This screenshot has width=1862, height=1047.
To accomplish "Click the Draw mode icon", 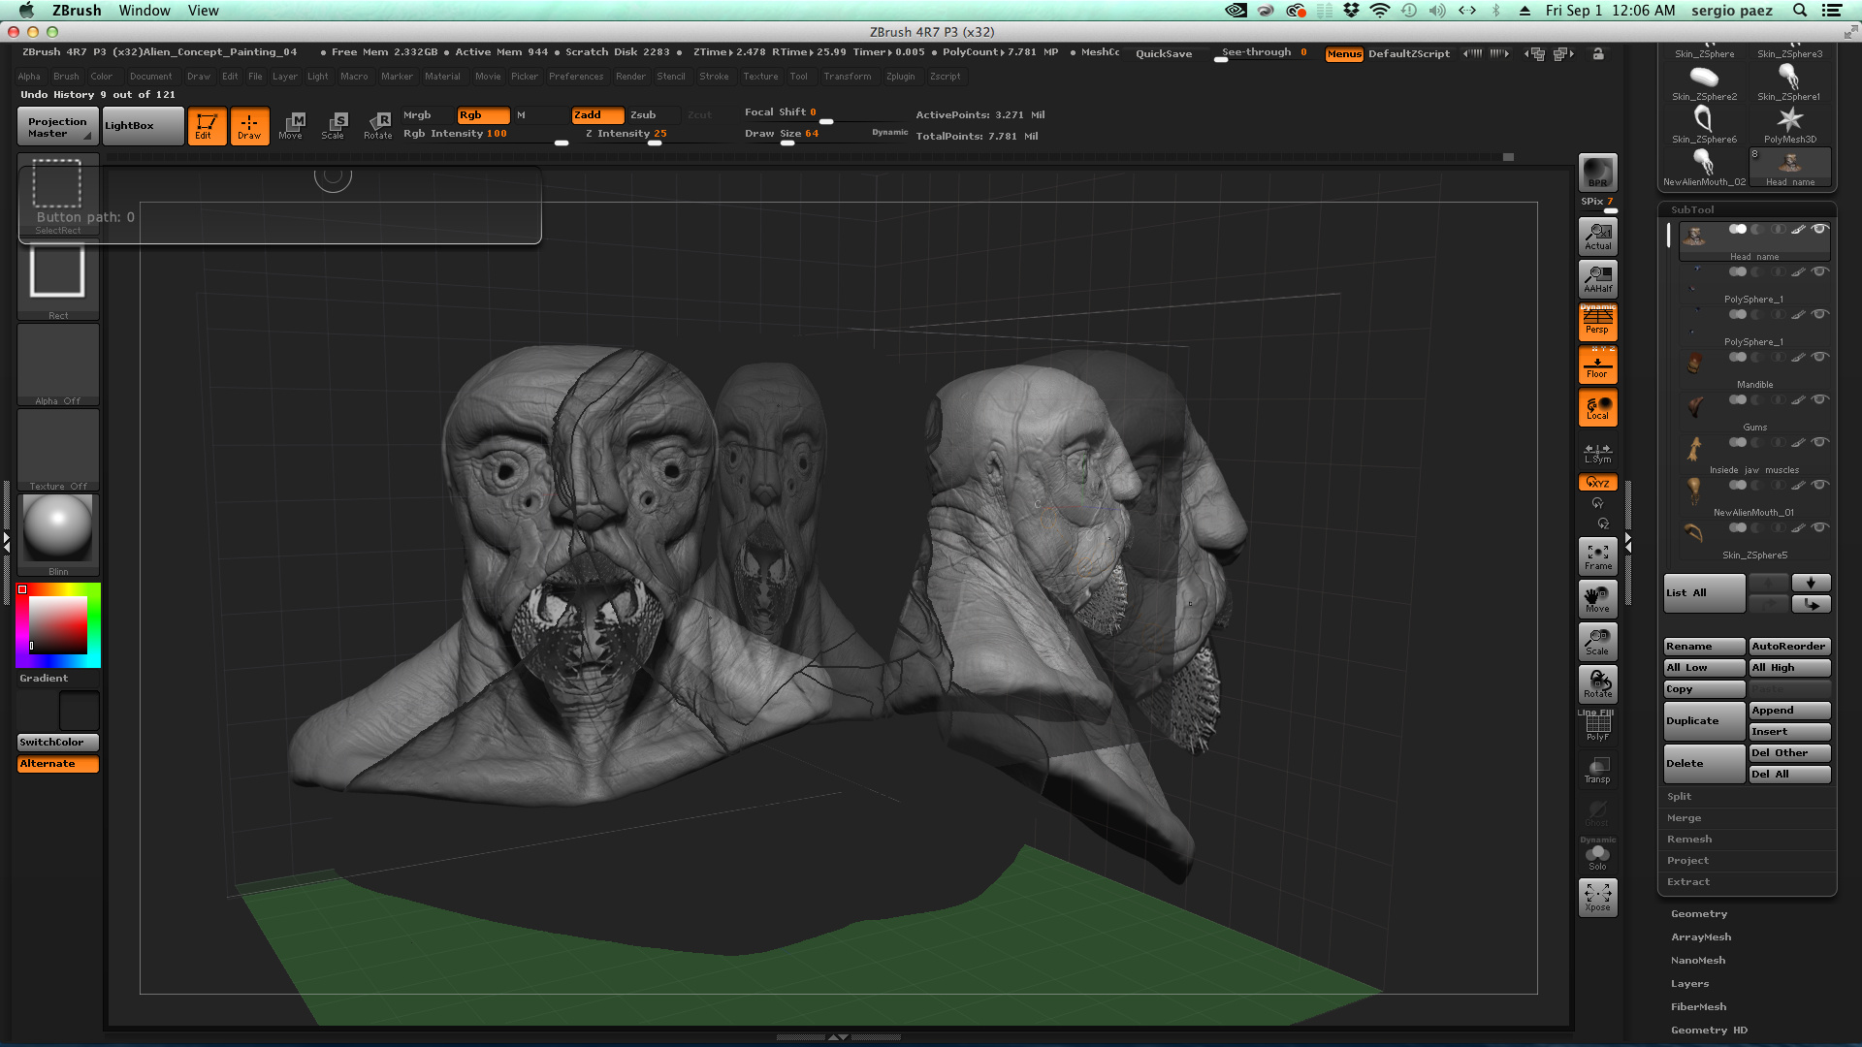I will pos(249,126).
